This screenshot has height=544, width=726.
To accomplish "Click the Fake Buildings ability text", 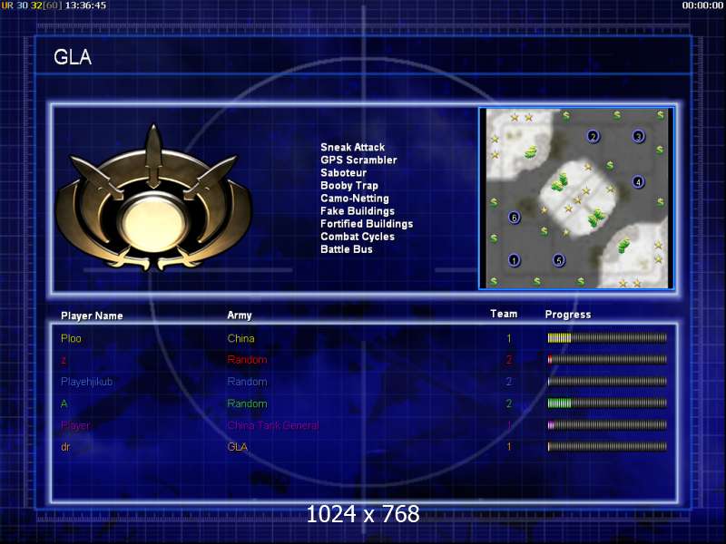I will (x=358, y=211).
